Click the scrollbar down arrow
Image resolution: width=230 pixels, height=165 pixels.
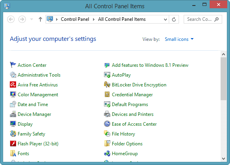(x=223, y=159)
